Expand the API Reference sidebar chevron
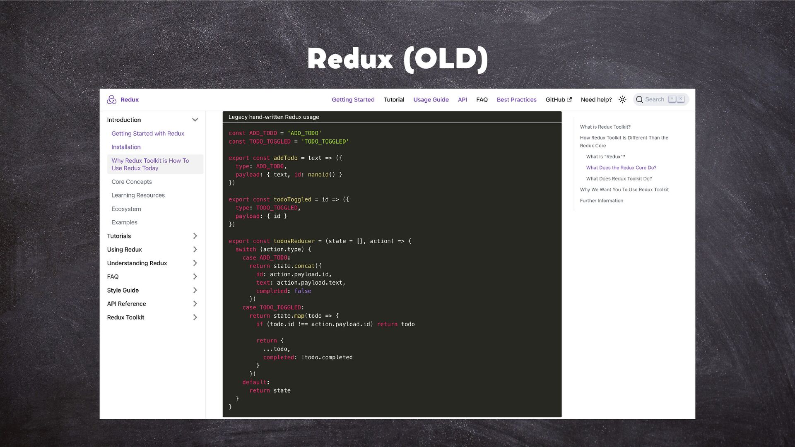Image resolution: width=795 pixels, height=447 pixels. coord(195,304)
